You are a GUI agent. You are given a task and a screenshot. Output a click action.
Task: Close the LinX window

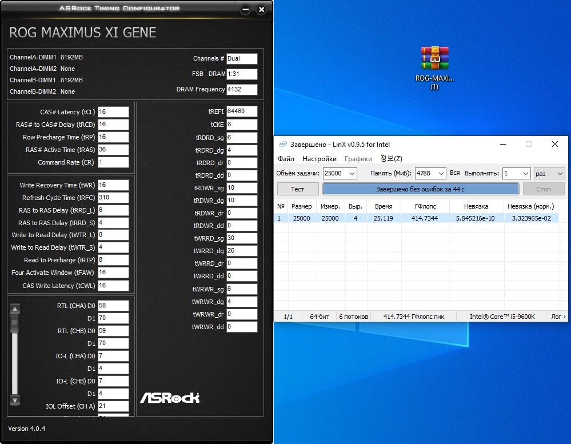click(555, 144)
